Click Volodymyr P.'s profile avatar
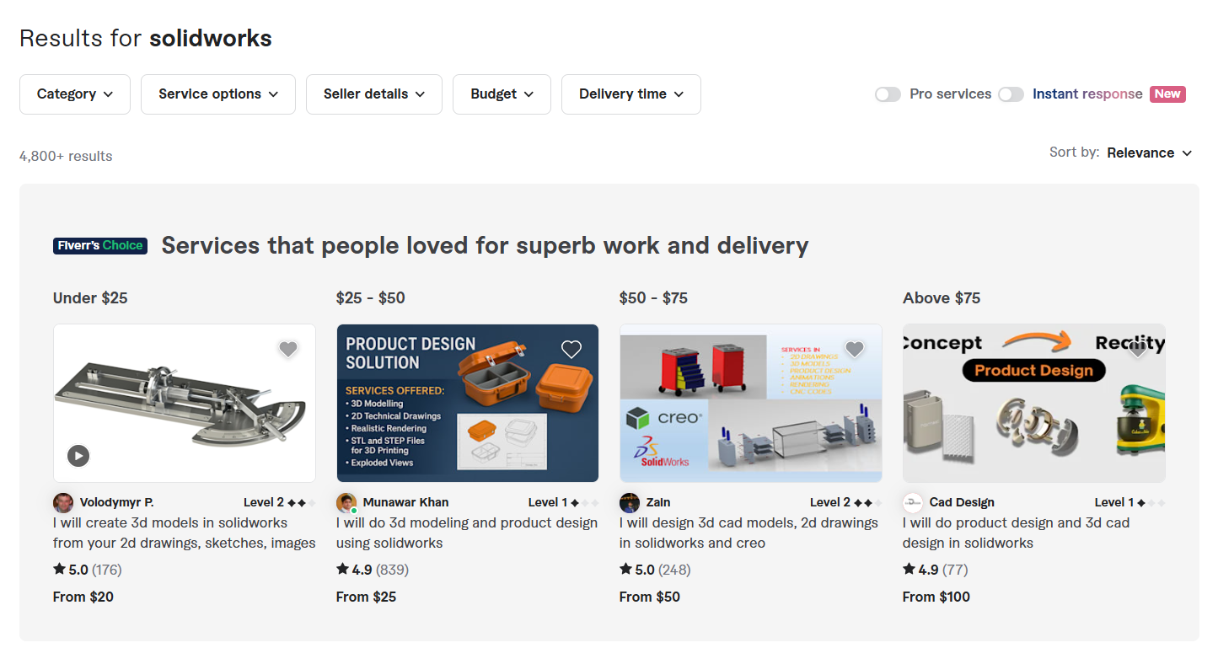The width and height of the screenshot is (1218, 648). [63, 503]
